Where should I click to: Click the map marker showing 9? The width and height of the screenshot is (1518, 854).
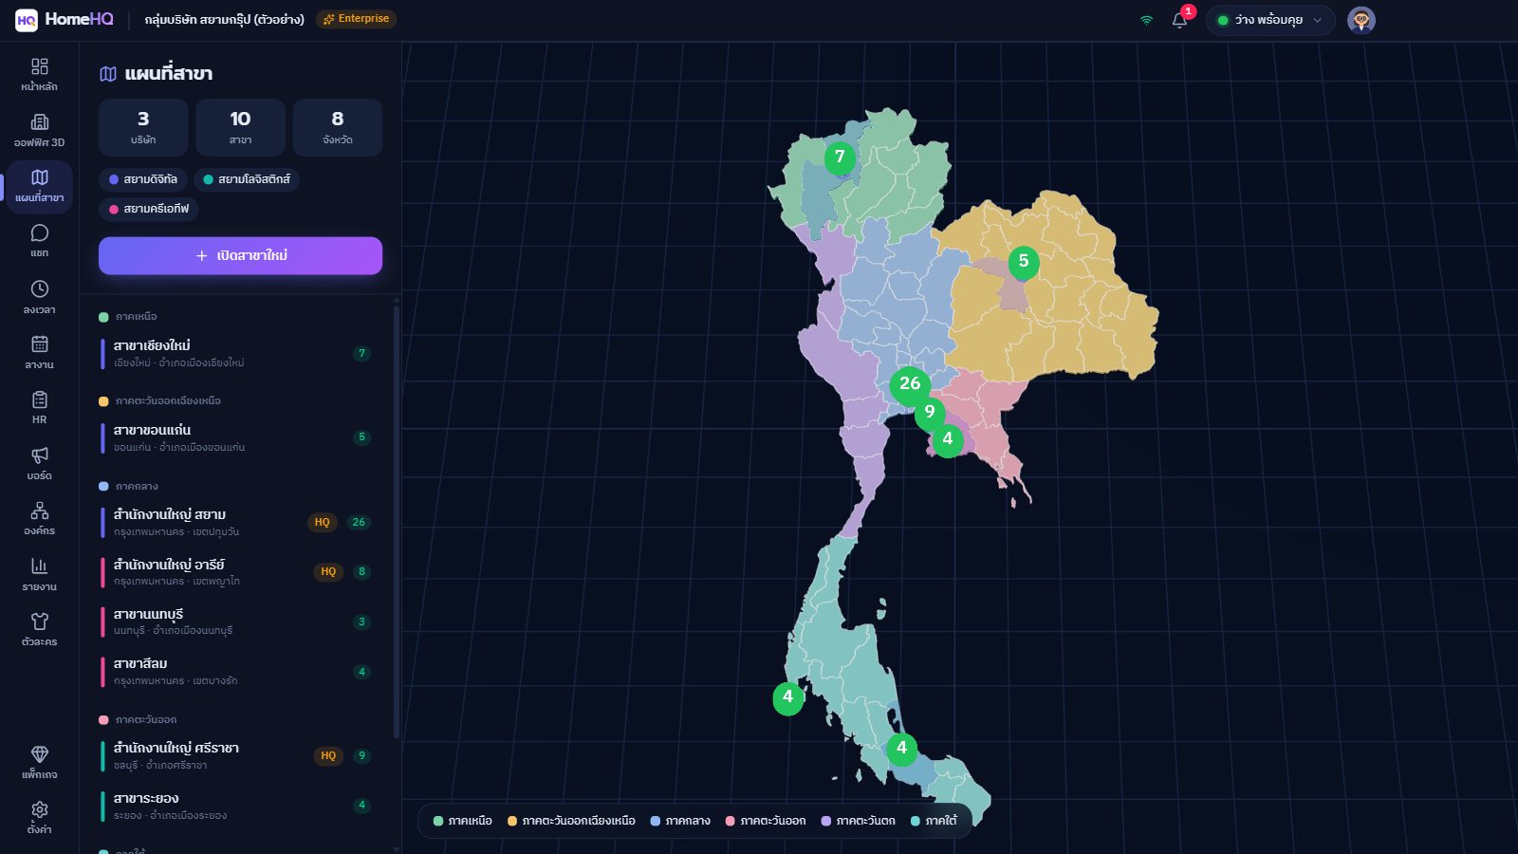(x=930, y=412)
